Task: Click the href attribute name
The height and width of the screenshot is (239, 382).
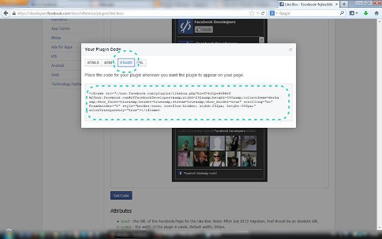Action: coord(125,222)
